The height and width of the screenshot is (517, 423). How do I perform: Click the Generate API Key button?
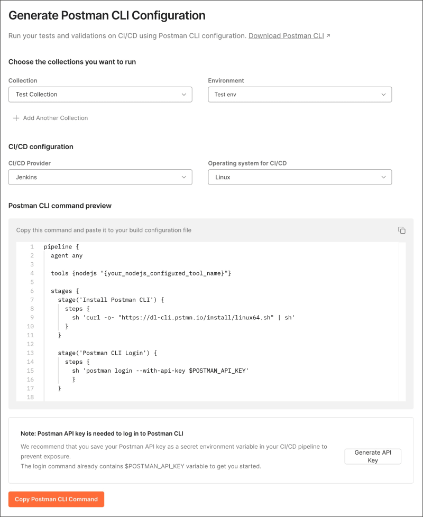click(x=373, y=456)
